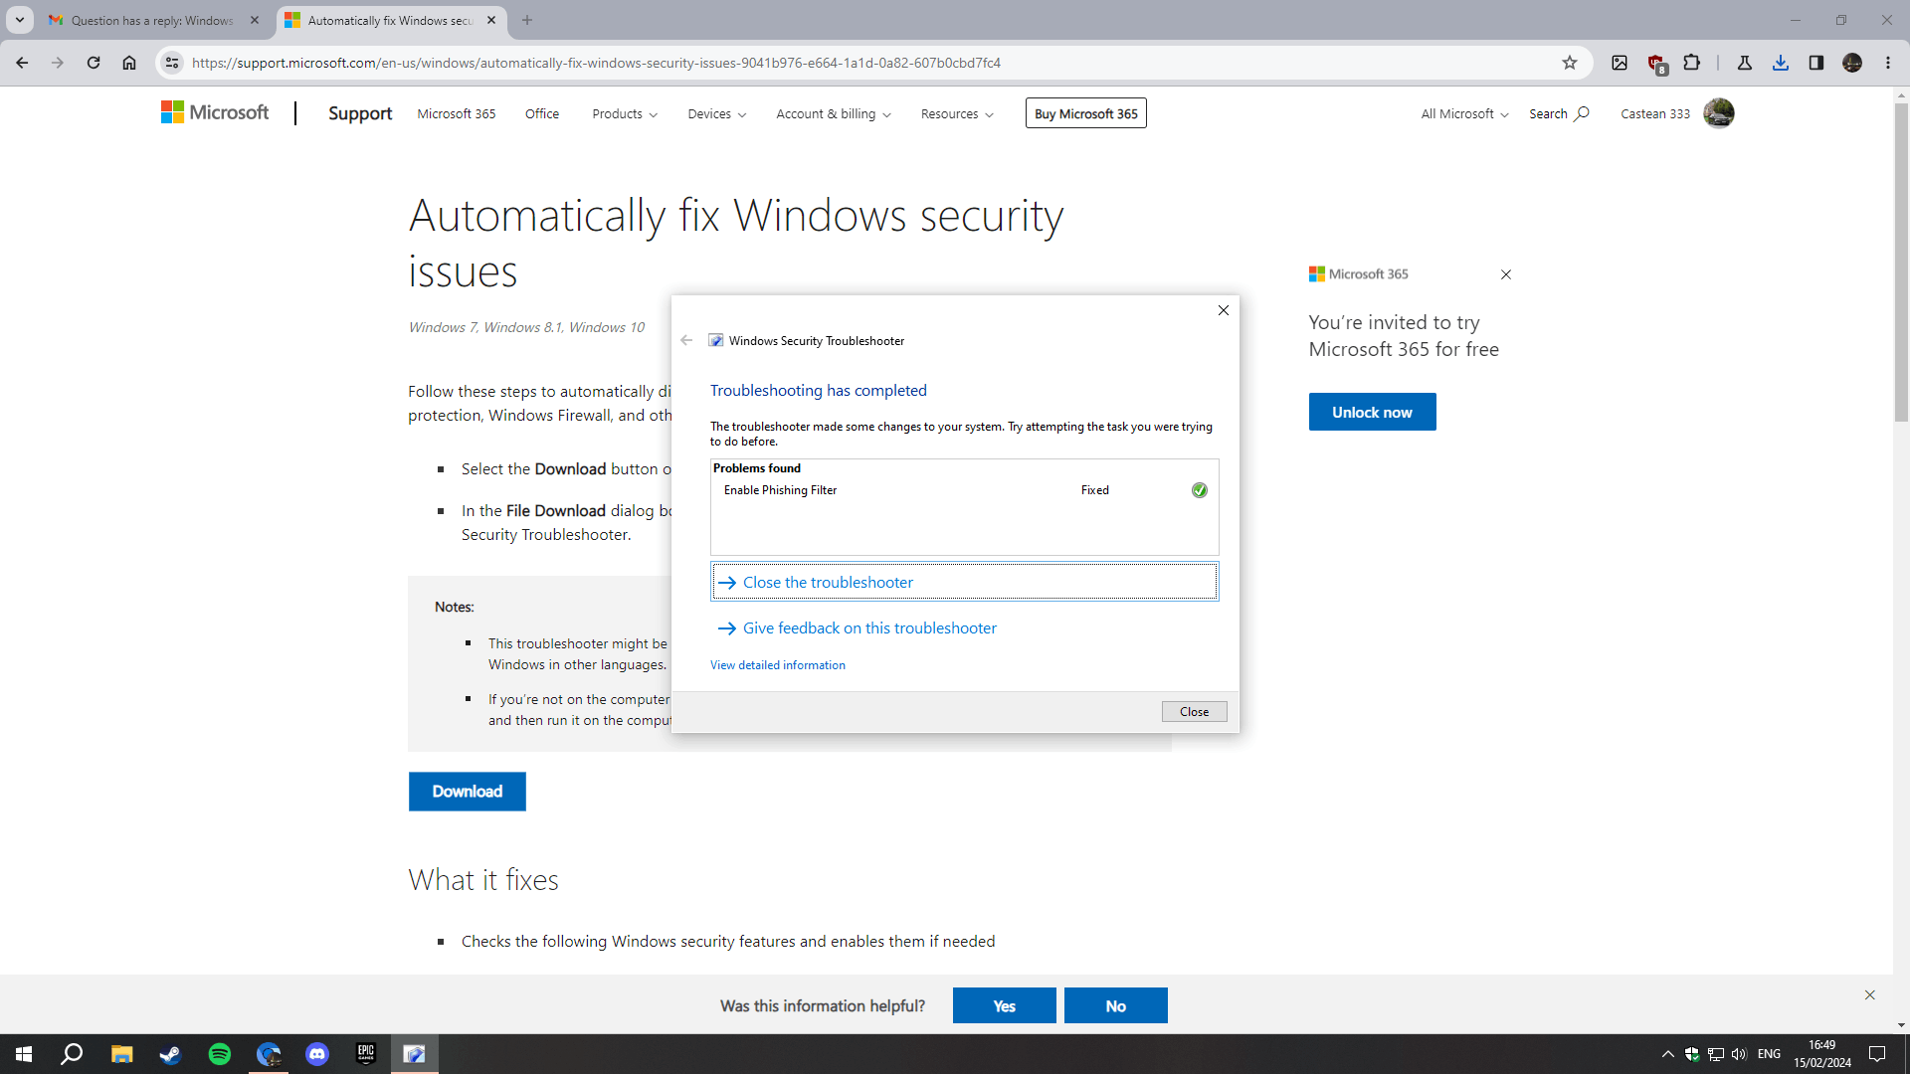Open View detailed information link
Viewport: 1910px width, 1074px height.
click(777, 665)
